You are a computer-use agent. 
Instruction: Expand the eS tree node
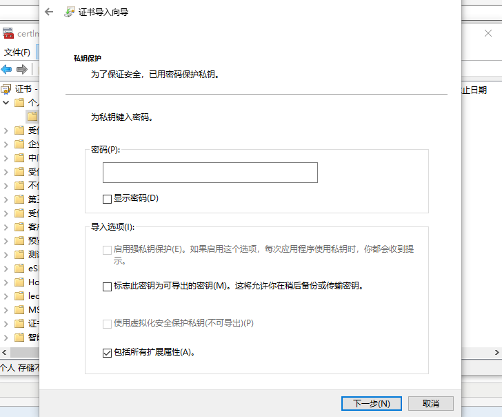(x=6, y=269)
